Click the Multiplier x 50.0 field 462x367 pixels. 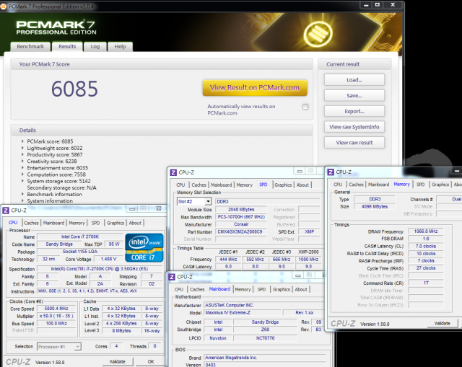click(56, 316)
